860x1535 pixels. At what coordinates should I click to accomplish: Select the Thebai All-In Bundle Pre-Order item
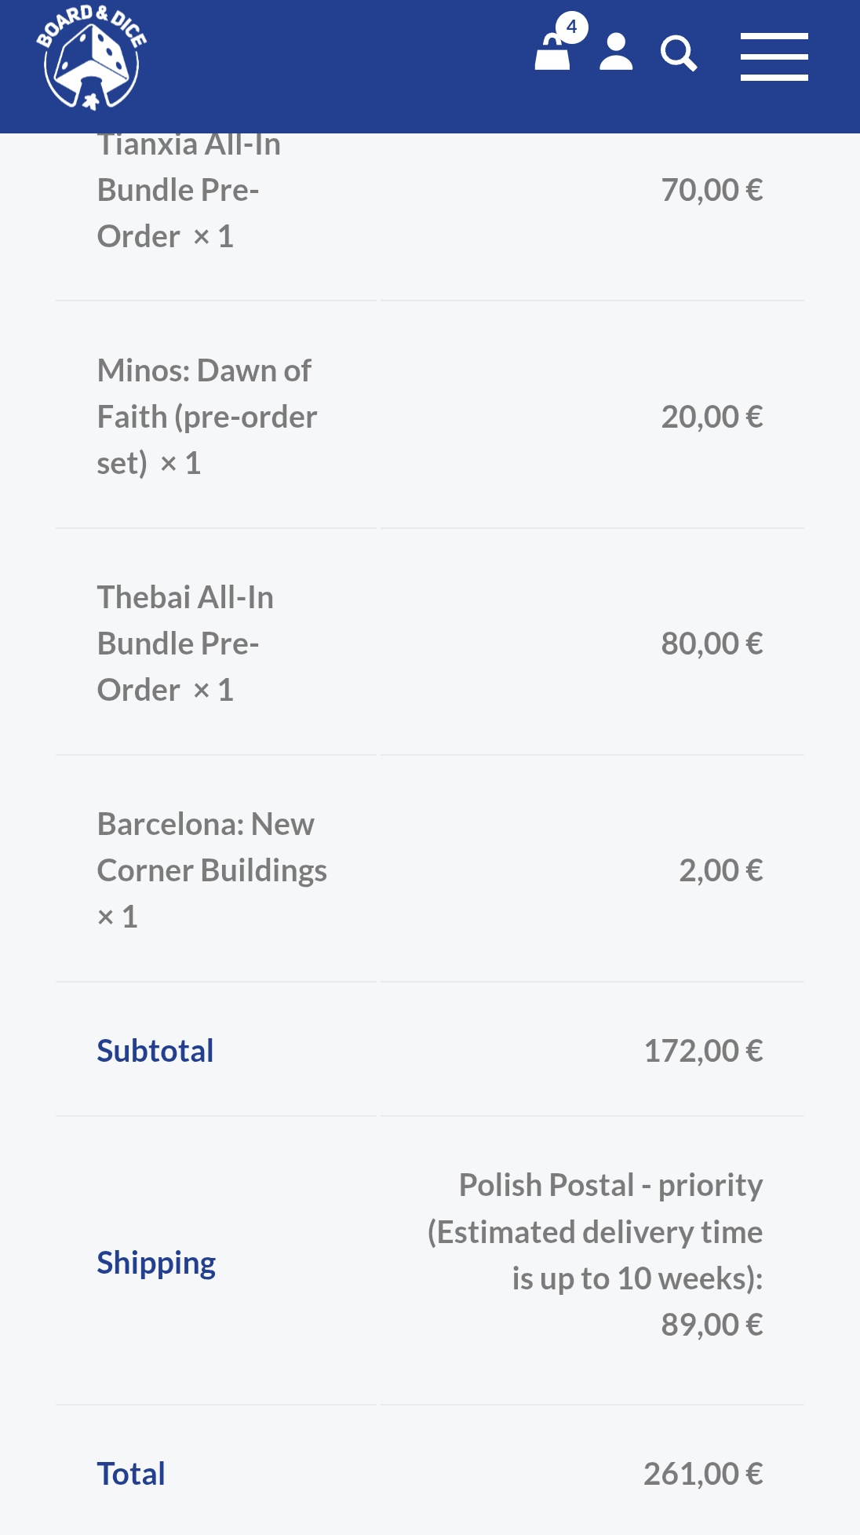[x=185, y=644]
